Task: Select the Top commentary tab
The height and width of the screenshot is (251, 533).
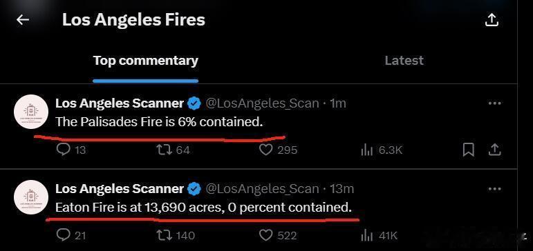Action: (145, 61)
